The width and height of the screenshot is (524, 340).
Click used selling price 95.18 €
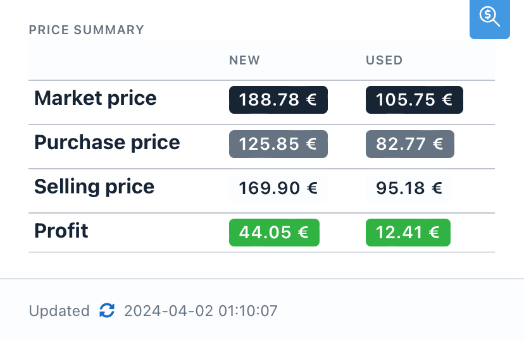pos(409,188)
